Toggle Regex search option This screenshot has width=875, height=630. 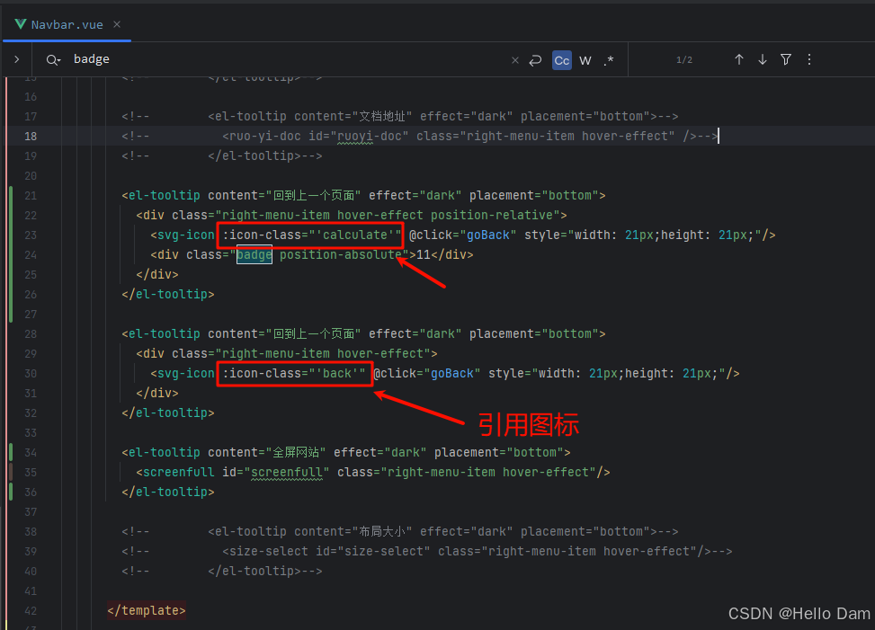(x=609, y=60)
